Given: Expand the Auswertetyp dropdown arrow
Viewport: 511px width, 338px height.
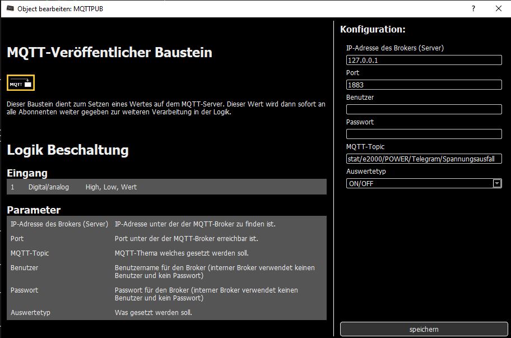Looking at the screenshot, I should click(496, 184).
